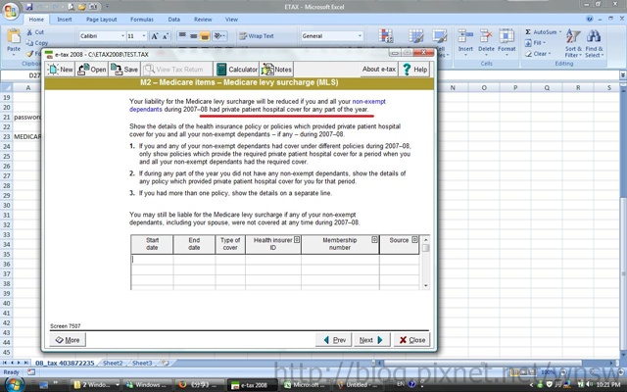Image resolution: width=627 pixels, height=392 pixels.
Task: Expand the formula bar
Action: [623, 74]
